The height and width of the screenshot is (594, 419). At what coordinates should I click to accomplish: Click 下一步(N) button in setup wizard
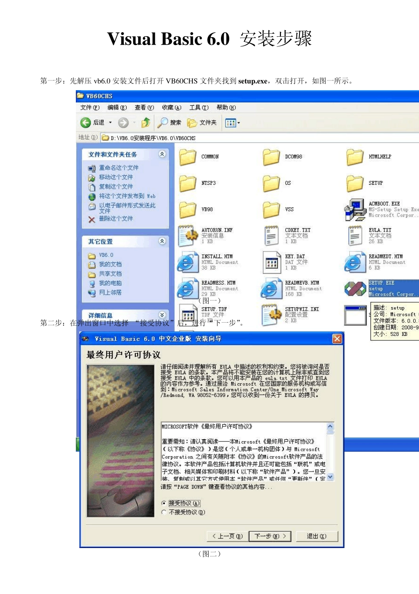tap(271, 536)
